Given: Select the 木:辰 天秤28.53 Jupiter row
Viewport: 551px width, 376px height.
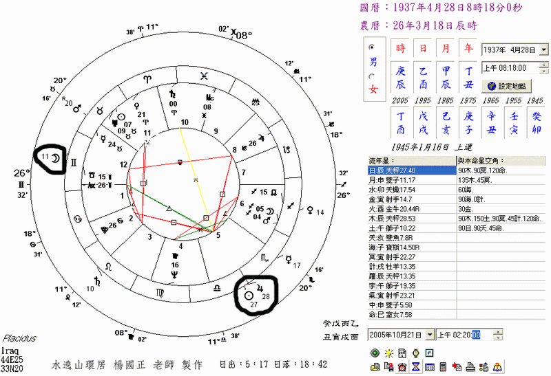Looking at the screenshot, I should (x=412, y=217).
